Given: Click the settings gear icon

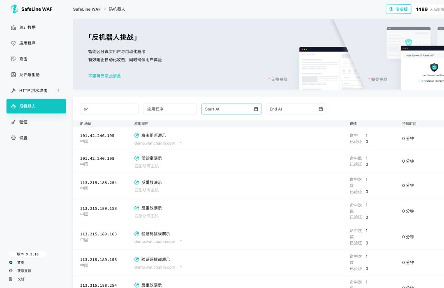Looking at the screenshot, I should tap(13, 138).
